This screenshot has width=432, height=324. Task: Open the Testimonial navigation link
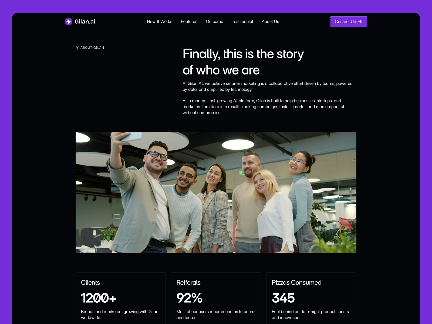[242, 22]
